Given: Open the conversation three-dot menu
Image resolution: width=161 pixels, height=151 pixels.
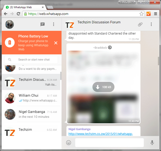Looking at the screenshot, I should 151,24.
